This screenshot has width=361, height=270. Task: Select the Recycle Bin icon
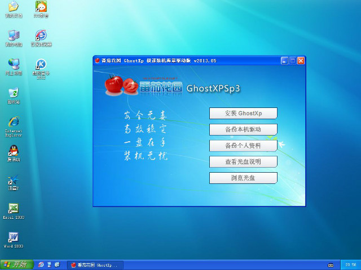[14, 96]
